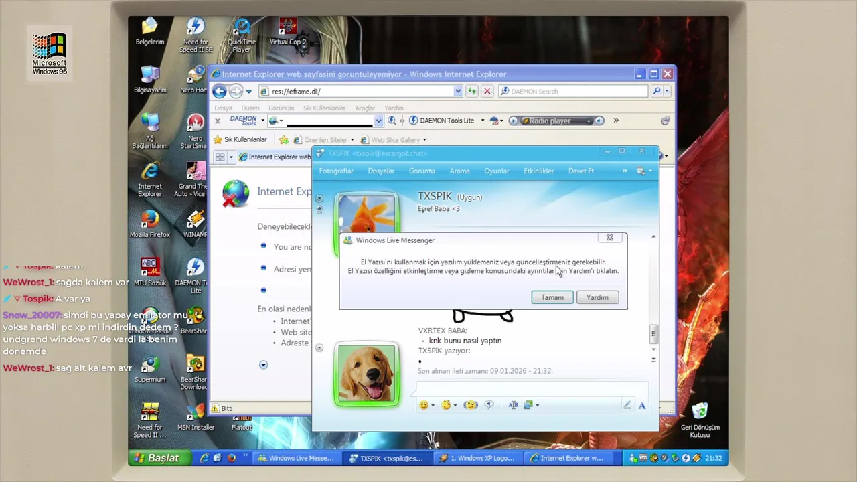857x482 pixels.
Task: Switch to Windows Live Messenger taskbar item
Action: coord(296,459)
